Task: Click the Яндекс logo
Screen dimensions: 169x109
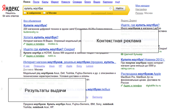Action: coord(11,8)
